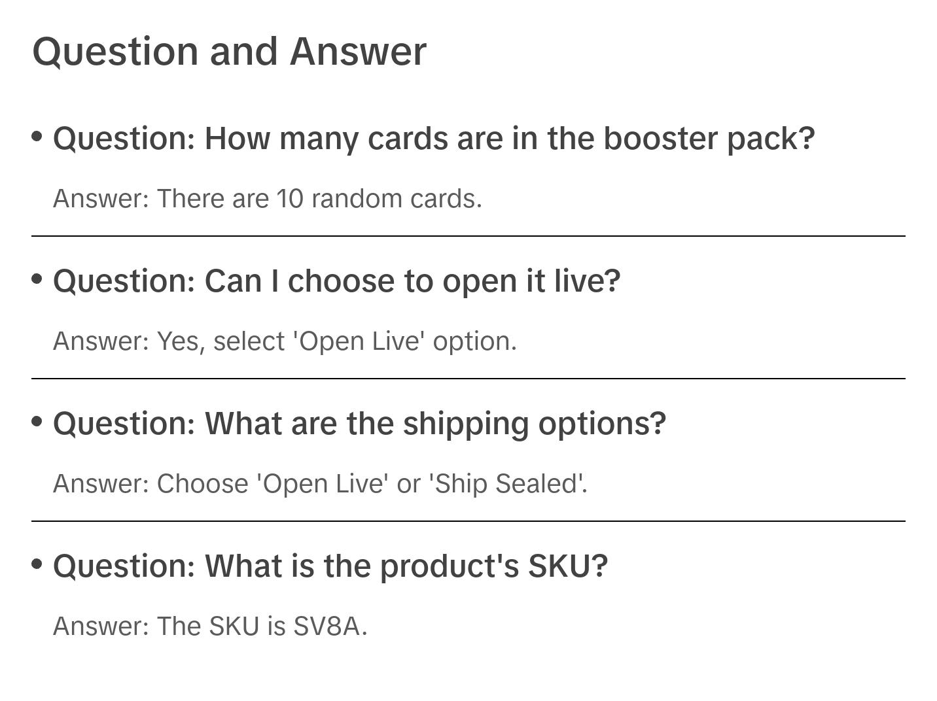Click the answer beginning "Yes, select"

click(285, 341)
